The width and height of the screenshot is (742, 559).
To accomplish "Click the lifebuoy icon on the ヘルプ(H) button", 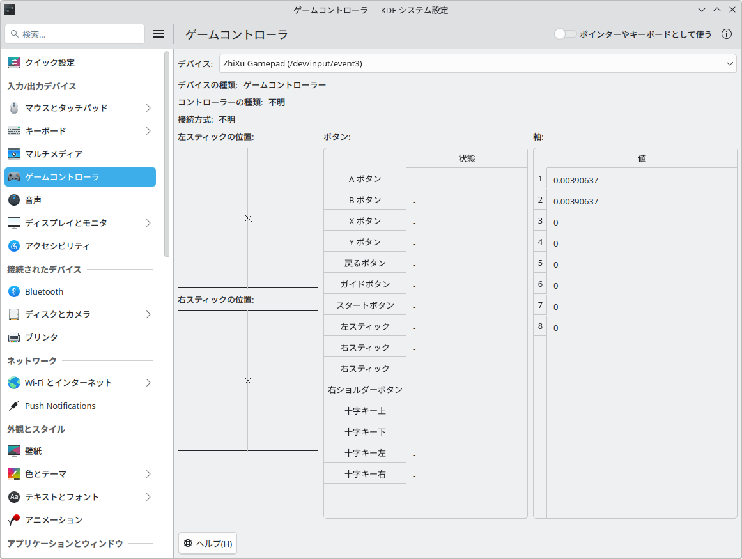I will click(x=188, y=543).
